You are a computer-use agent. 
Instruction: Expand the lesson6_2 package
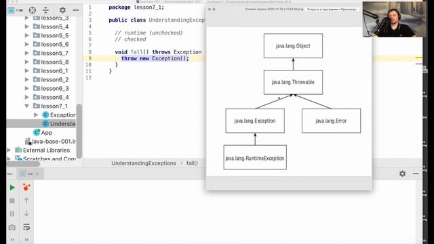27,80
